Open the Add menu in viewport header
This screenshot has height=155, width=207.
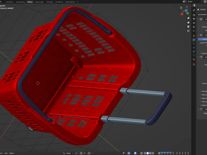[x=6, y=153]
